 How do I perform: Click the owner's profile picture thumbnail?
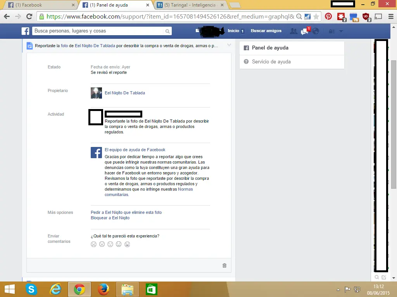[96, 93]
